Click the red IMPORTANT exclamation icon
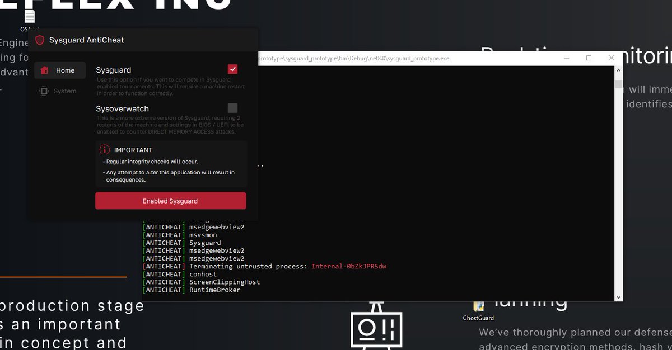This screenshot has width=672, height=350. [104, 150]
